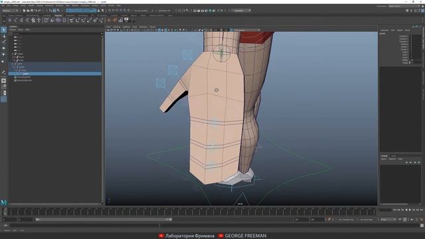The width and height of the screenshot is (425, 239).
Task: Toggle Lock Current Selection icon
Action: click(x=98, y=11)
